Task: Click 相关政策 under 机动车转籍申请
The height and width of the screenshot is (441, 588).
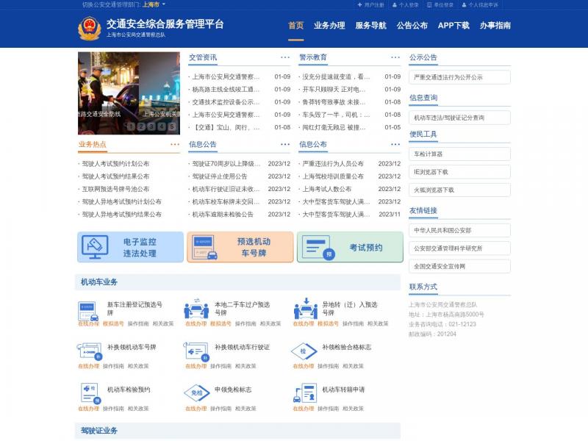Action: coord(353,409)
